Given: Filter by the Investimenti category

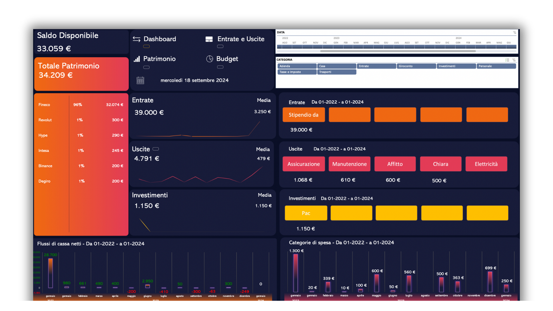Looking at the screenshot, I should 456,66.
